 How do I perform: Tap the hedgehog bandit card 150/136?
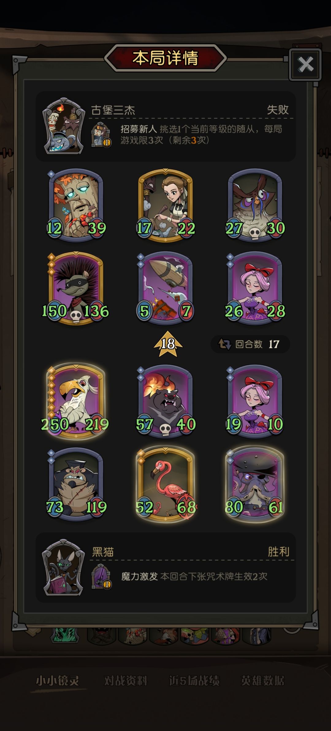pos(76,288)
